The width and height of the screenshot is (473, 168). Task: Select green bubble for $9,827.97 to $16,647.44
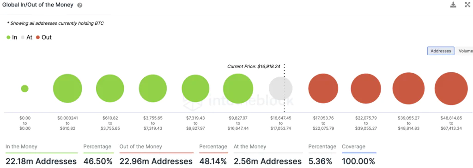[238, 89]
